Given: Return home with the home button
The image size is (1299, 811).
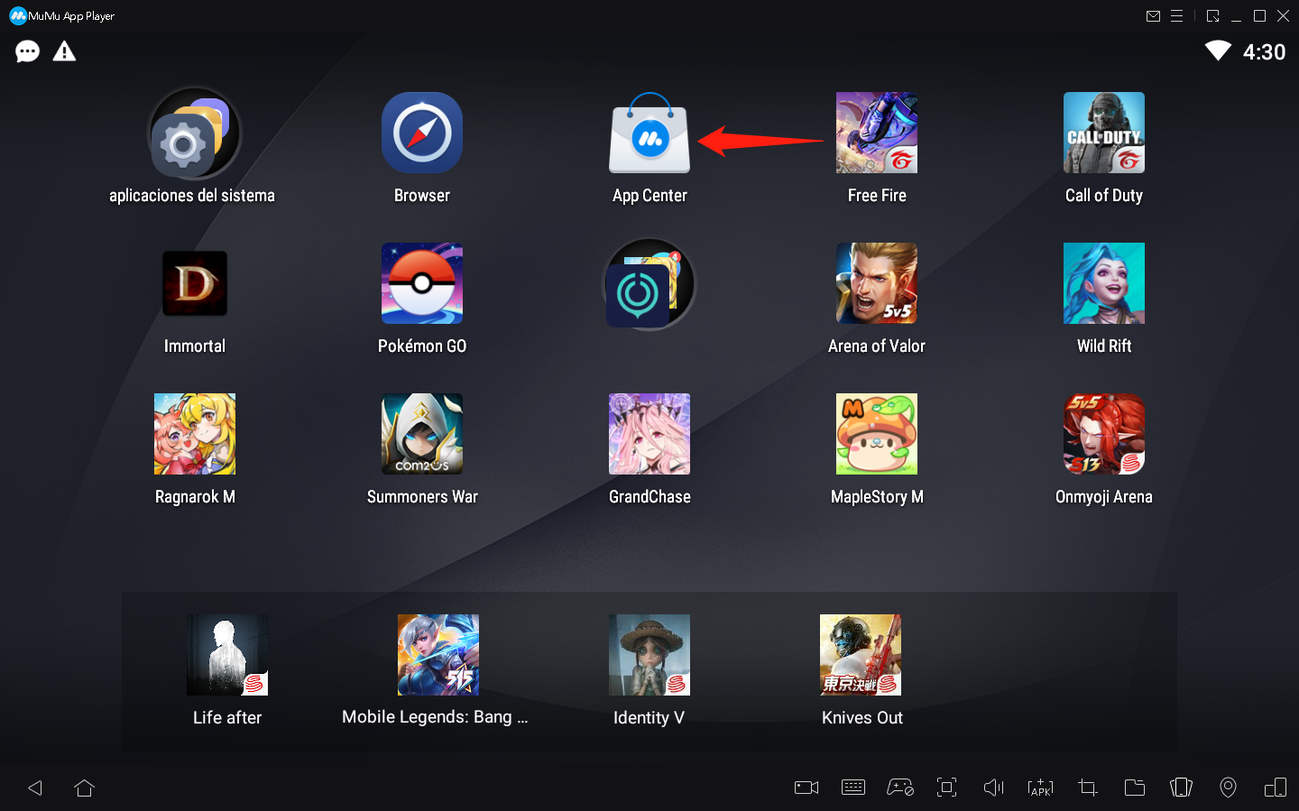Looking at the screenshot, I should pyautogui.click(x=84, y=788).
